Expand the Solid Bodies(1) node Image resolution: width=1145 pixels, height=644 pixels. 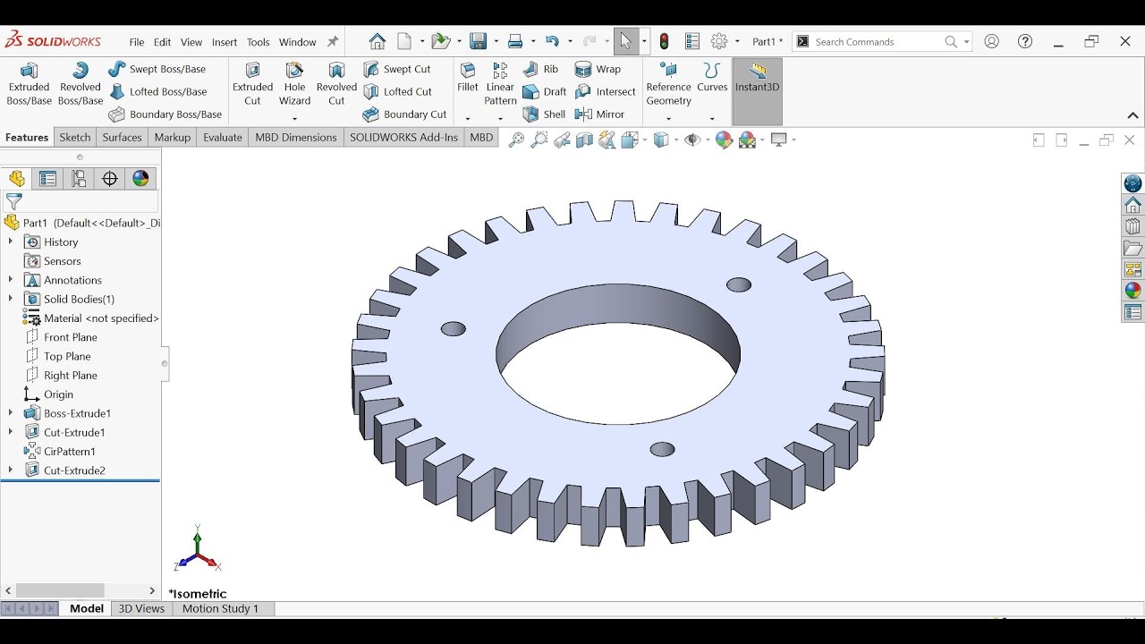pos(11,299)
